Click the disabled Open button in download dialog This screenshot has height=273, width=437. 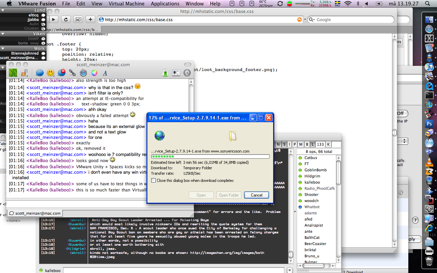click(201, 195)
